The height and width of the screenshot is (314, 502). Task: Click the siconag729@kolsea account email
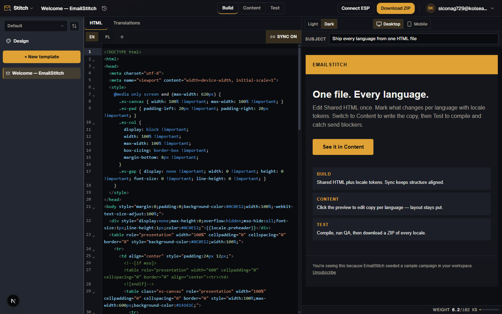[x=463, y=8]
